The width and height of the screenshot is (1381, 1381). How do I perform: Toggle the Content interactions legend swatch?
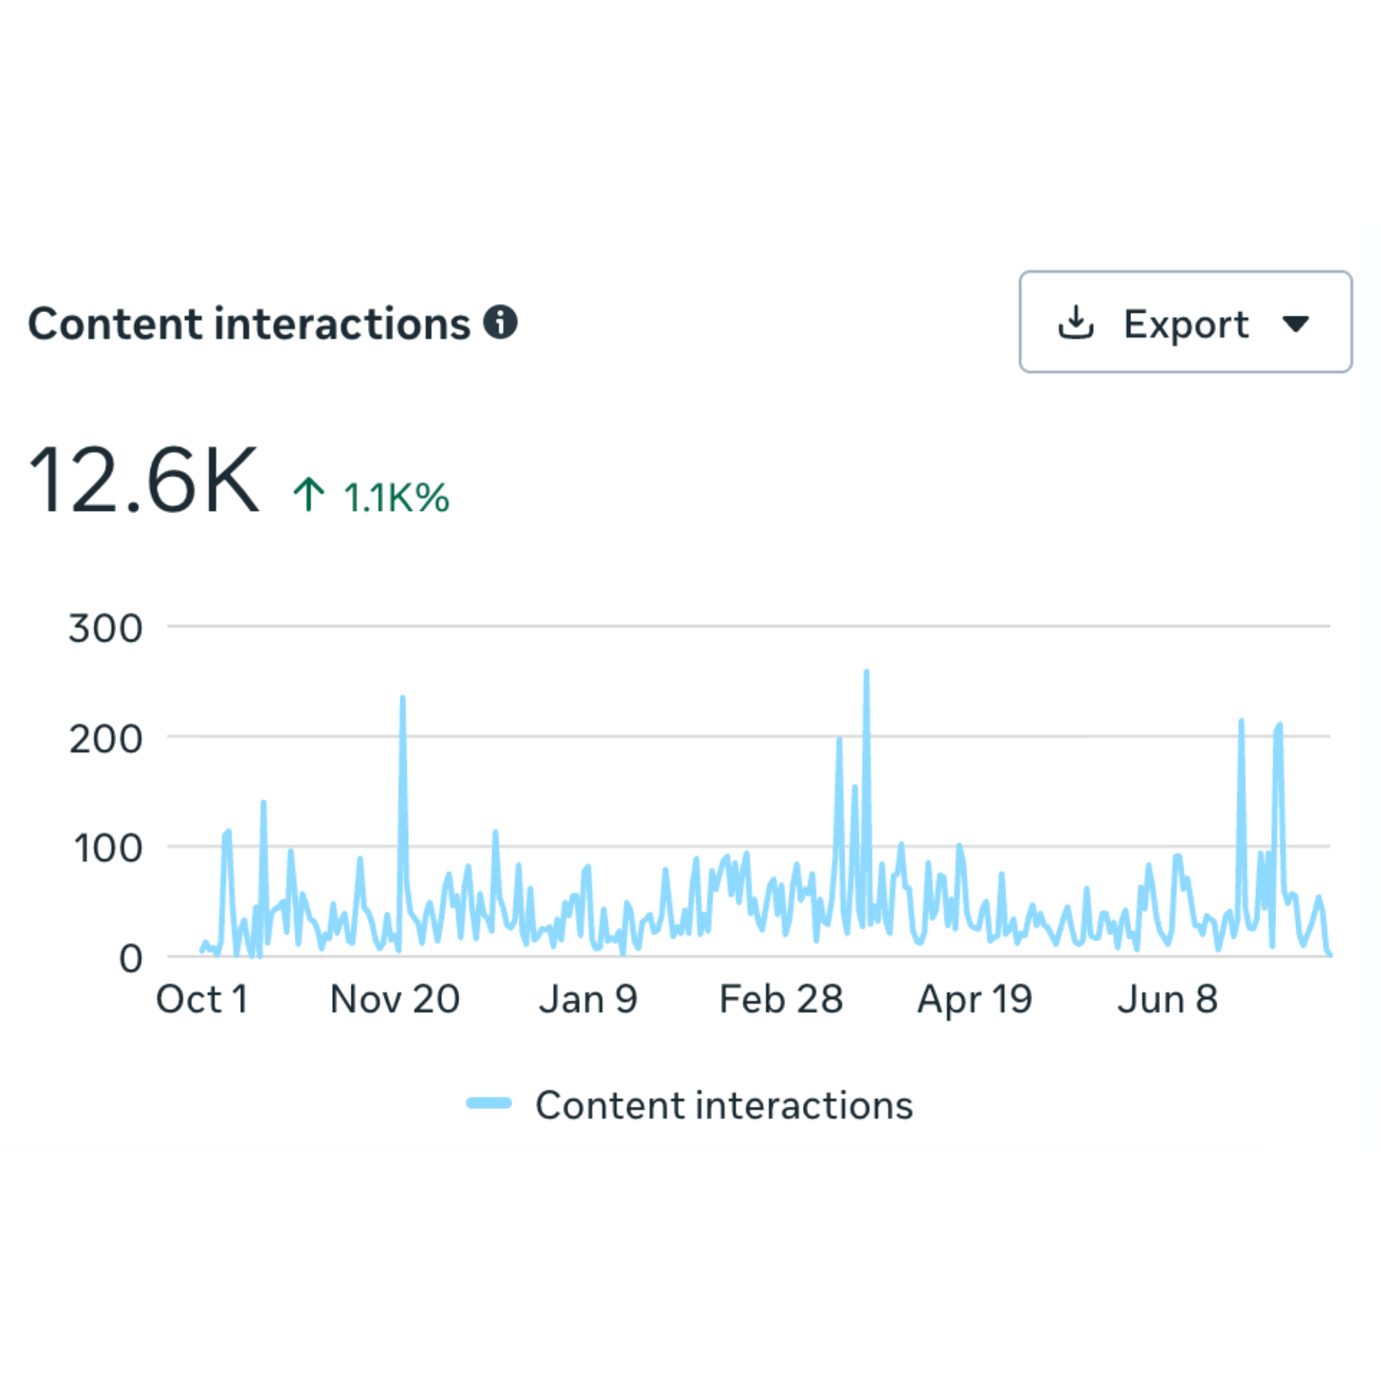click(x=489, y=1103)
